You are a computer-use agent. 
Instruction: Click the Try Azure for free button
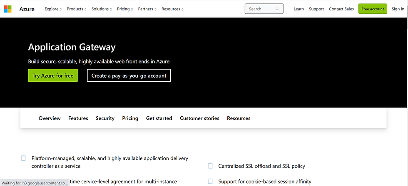coord(53,75)
